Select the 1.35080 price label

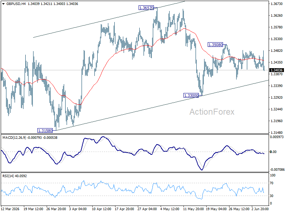[215, 45]
